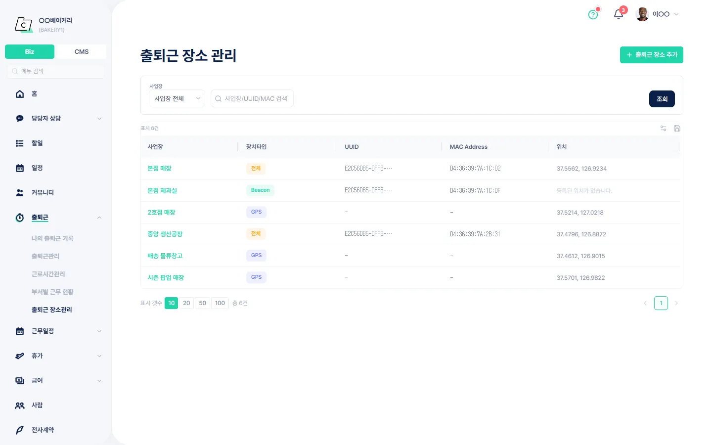
Task: Open table column settings icon
Action: pyautogui.click(x=664, y=129)
